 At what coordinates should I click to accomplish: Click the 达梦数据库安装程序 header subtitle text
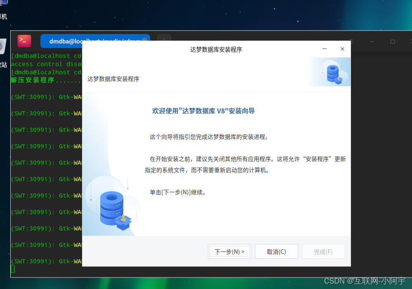tap(113, 79)
